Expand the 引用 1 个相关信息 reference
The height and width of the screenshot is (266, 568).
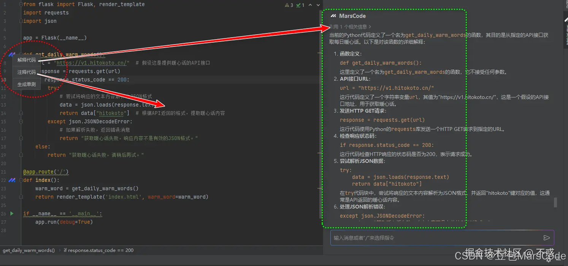pos(350,27)
